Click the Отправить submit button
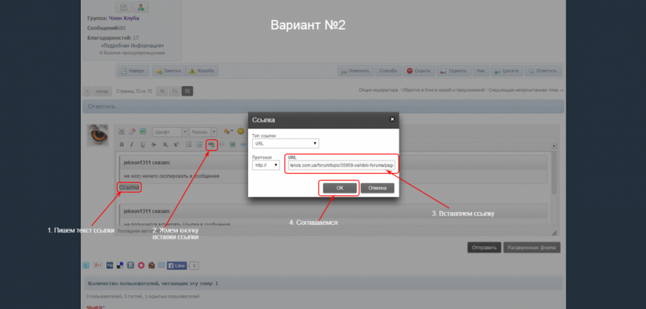The width and height of the screenshot is (646, 309). (484, 247)
